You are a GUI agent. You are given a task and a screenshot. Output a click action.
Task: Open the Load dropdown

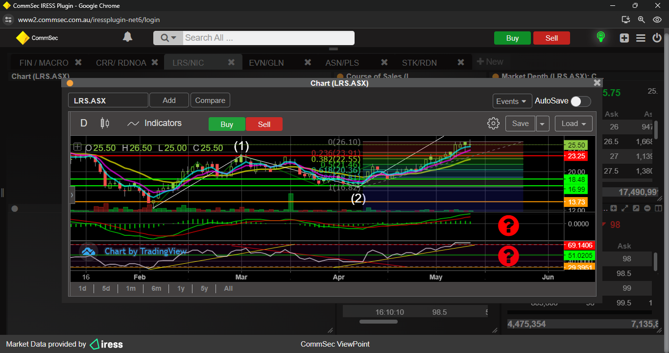(573, 124)
